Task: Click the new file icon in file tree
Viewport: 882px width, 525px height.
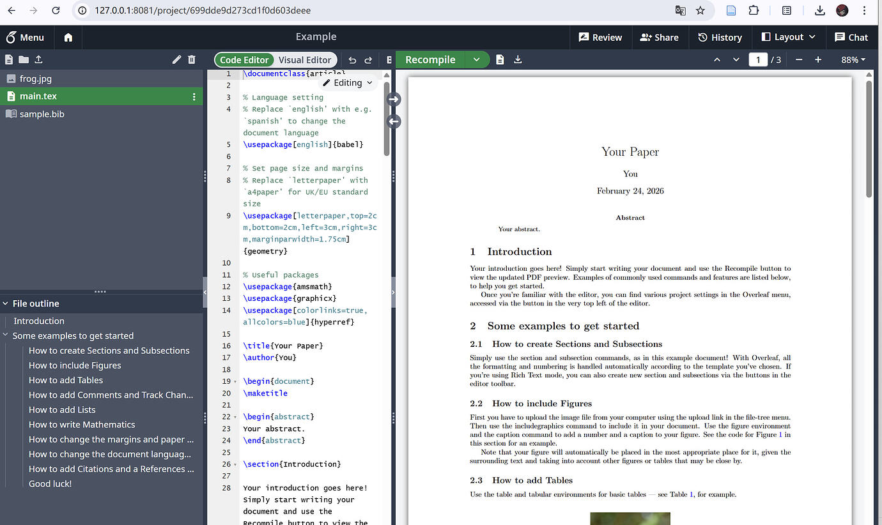Action: [9, 59]
